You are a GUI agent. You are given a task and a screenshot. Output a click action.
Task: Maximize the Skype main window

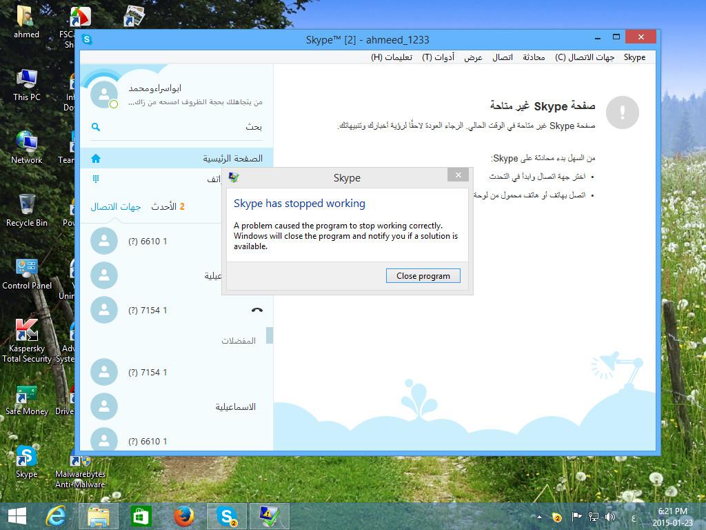click(616, 37)
